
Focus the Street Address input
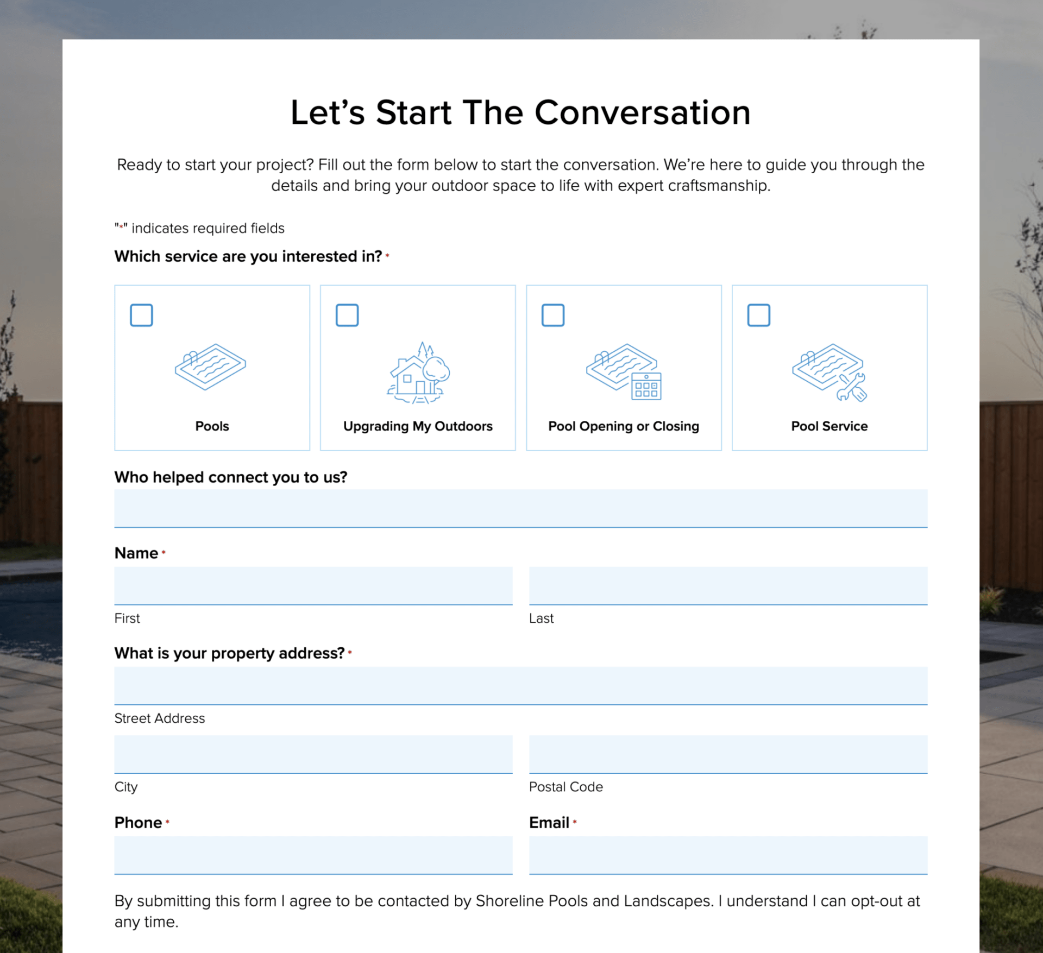coord(520,685)
